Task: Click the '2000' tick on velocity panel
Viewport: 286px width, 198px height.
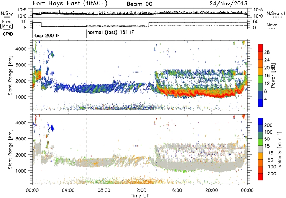Action: coord(21,155)
